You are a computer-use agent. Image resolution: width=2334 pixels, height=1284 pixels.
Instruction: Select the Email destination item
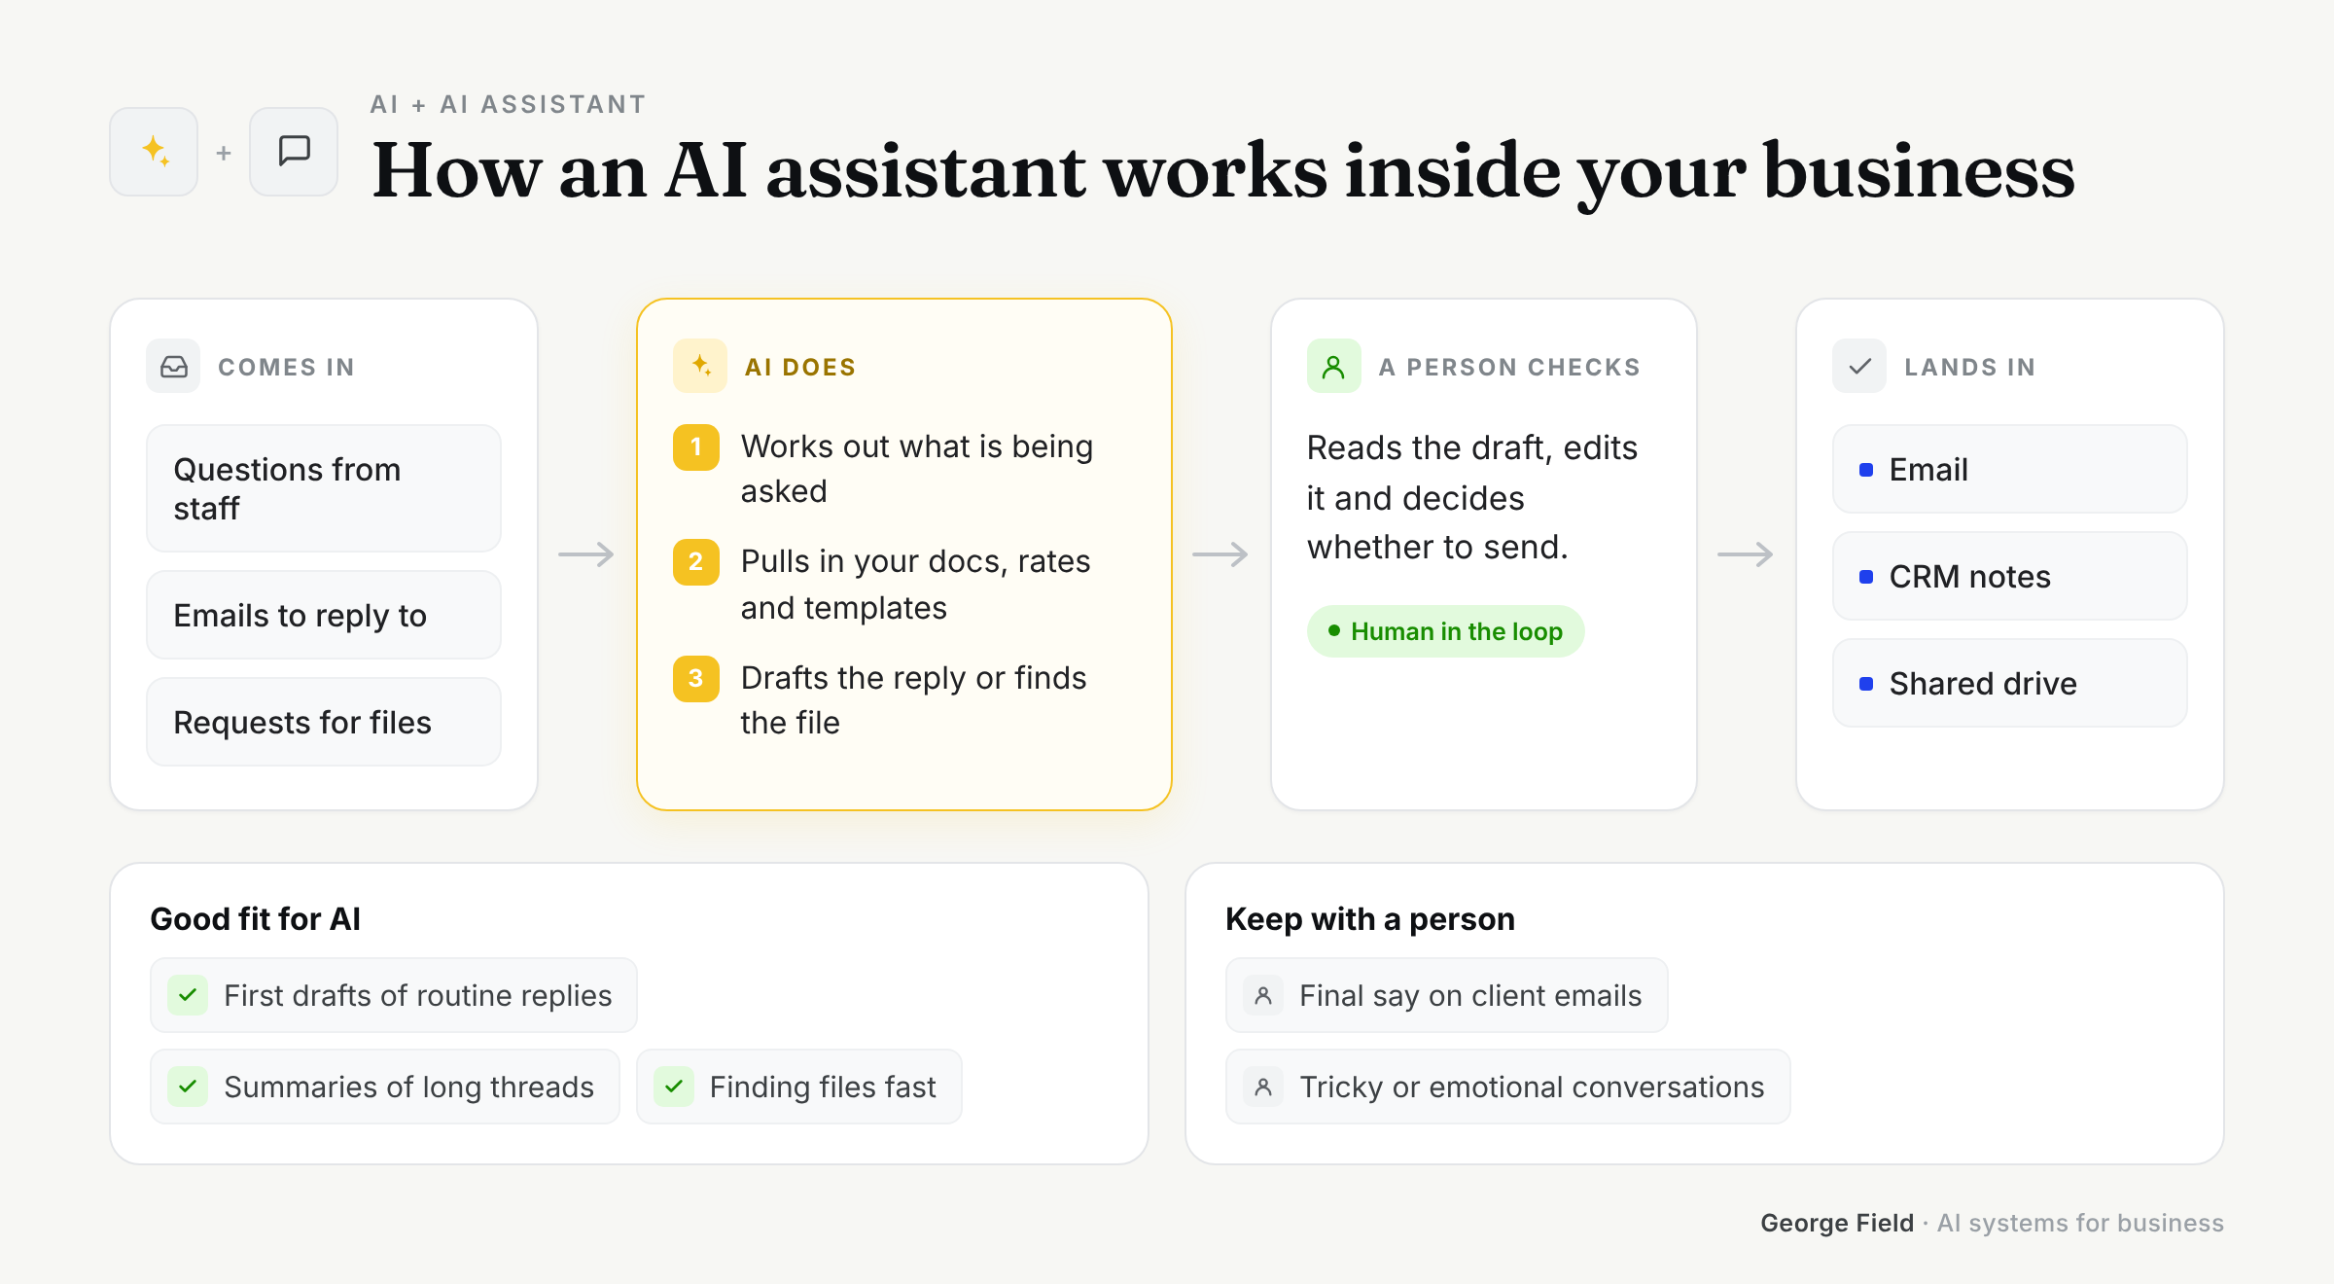coord(2010,469)
